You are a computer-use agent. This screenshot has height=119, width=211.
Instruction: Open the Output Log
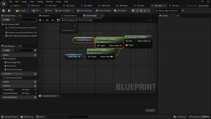click(x=27, y=117)
